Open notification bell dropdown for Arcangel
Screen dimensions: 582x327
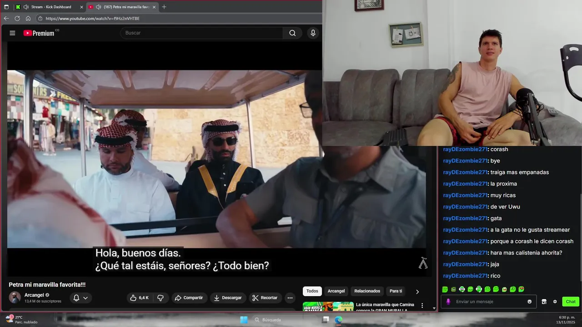tap(80, 298)
